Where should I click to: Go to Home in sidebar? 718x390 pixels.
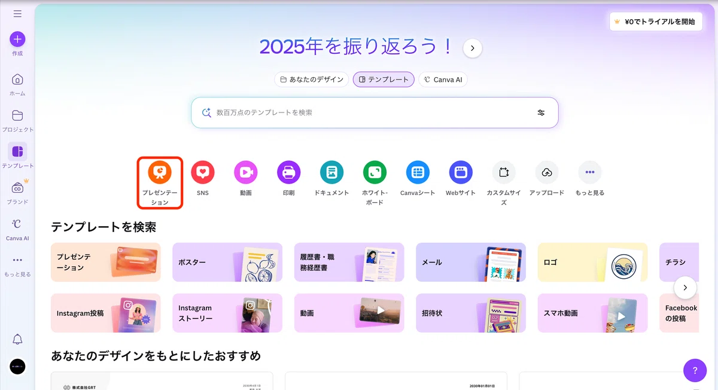[x=17, y=80]
